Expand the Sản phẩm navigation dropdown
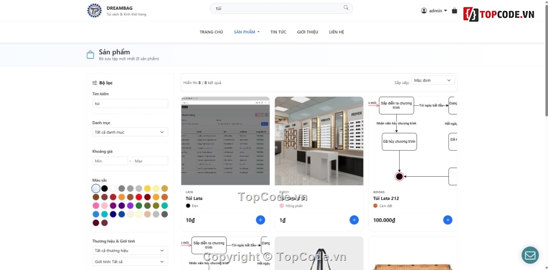 [247, 32]
